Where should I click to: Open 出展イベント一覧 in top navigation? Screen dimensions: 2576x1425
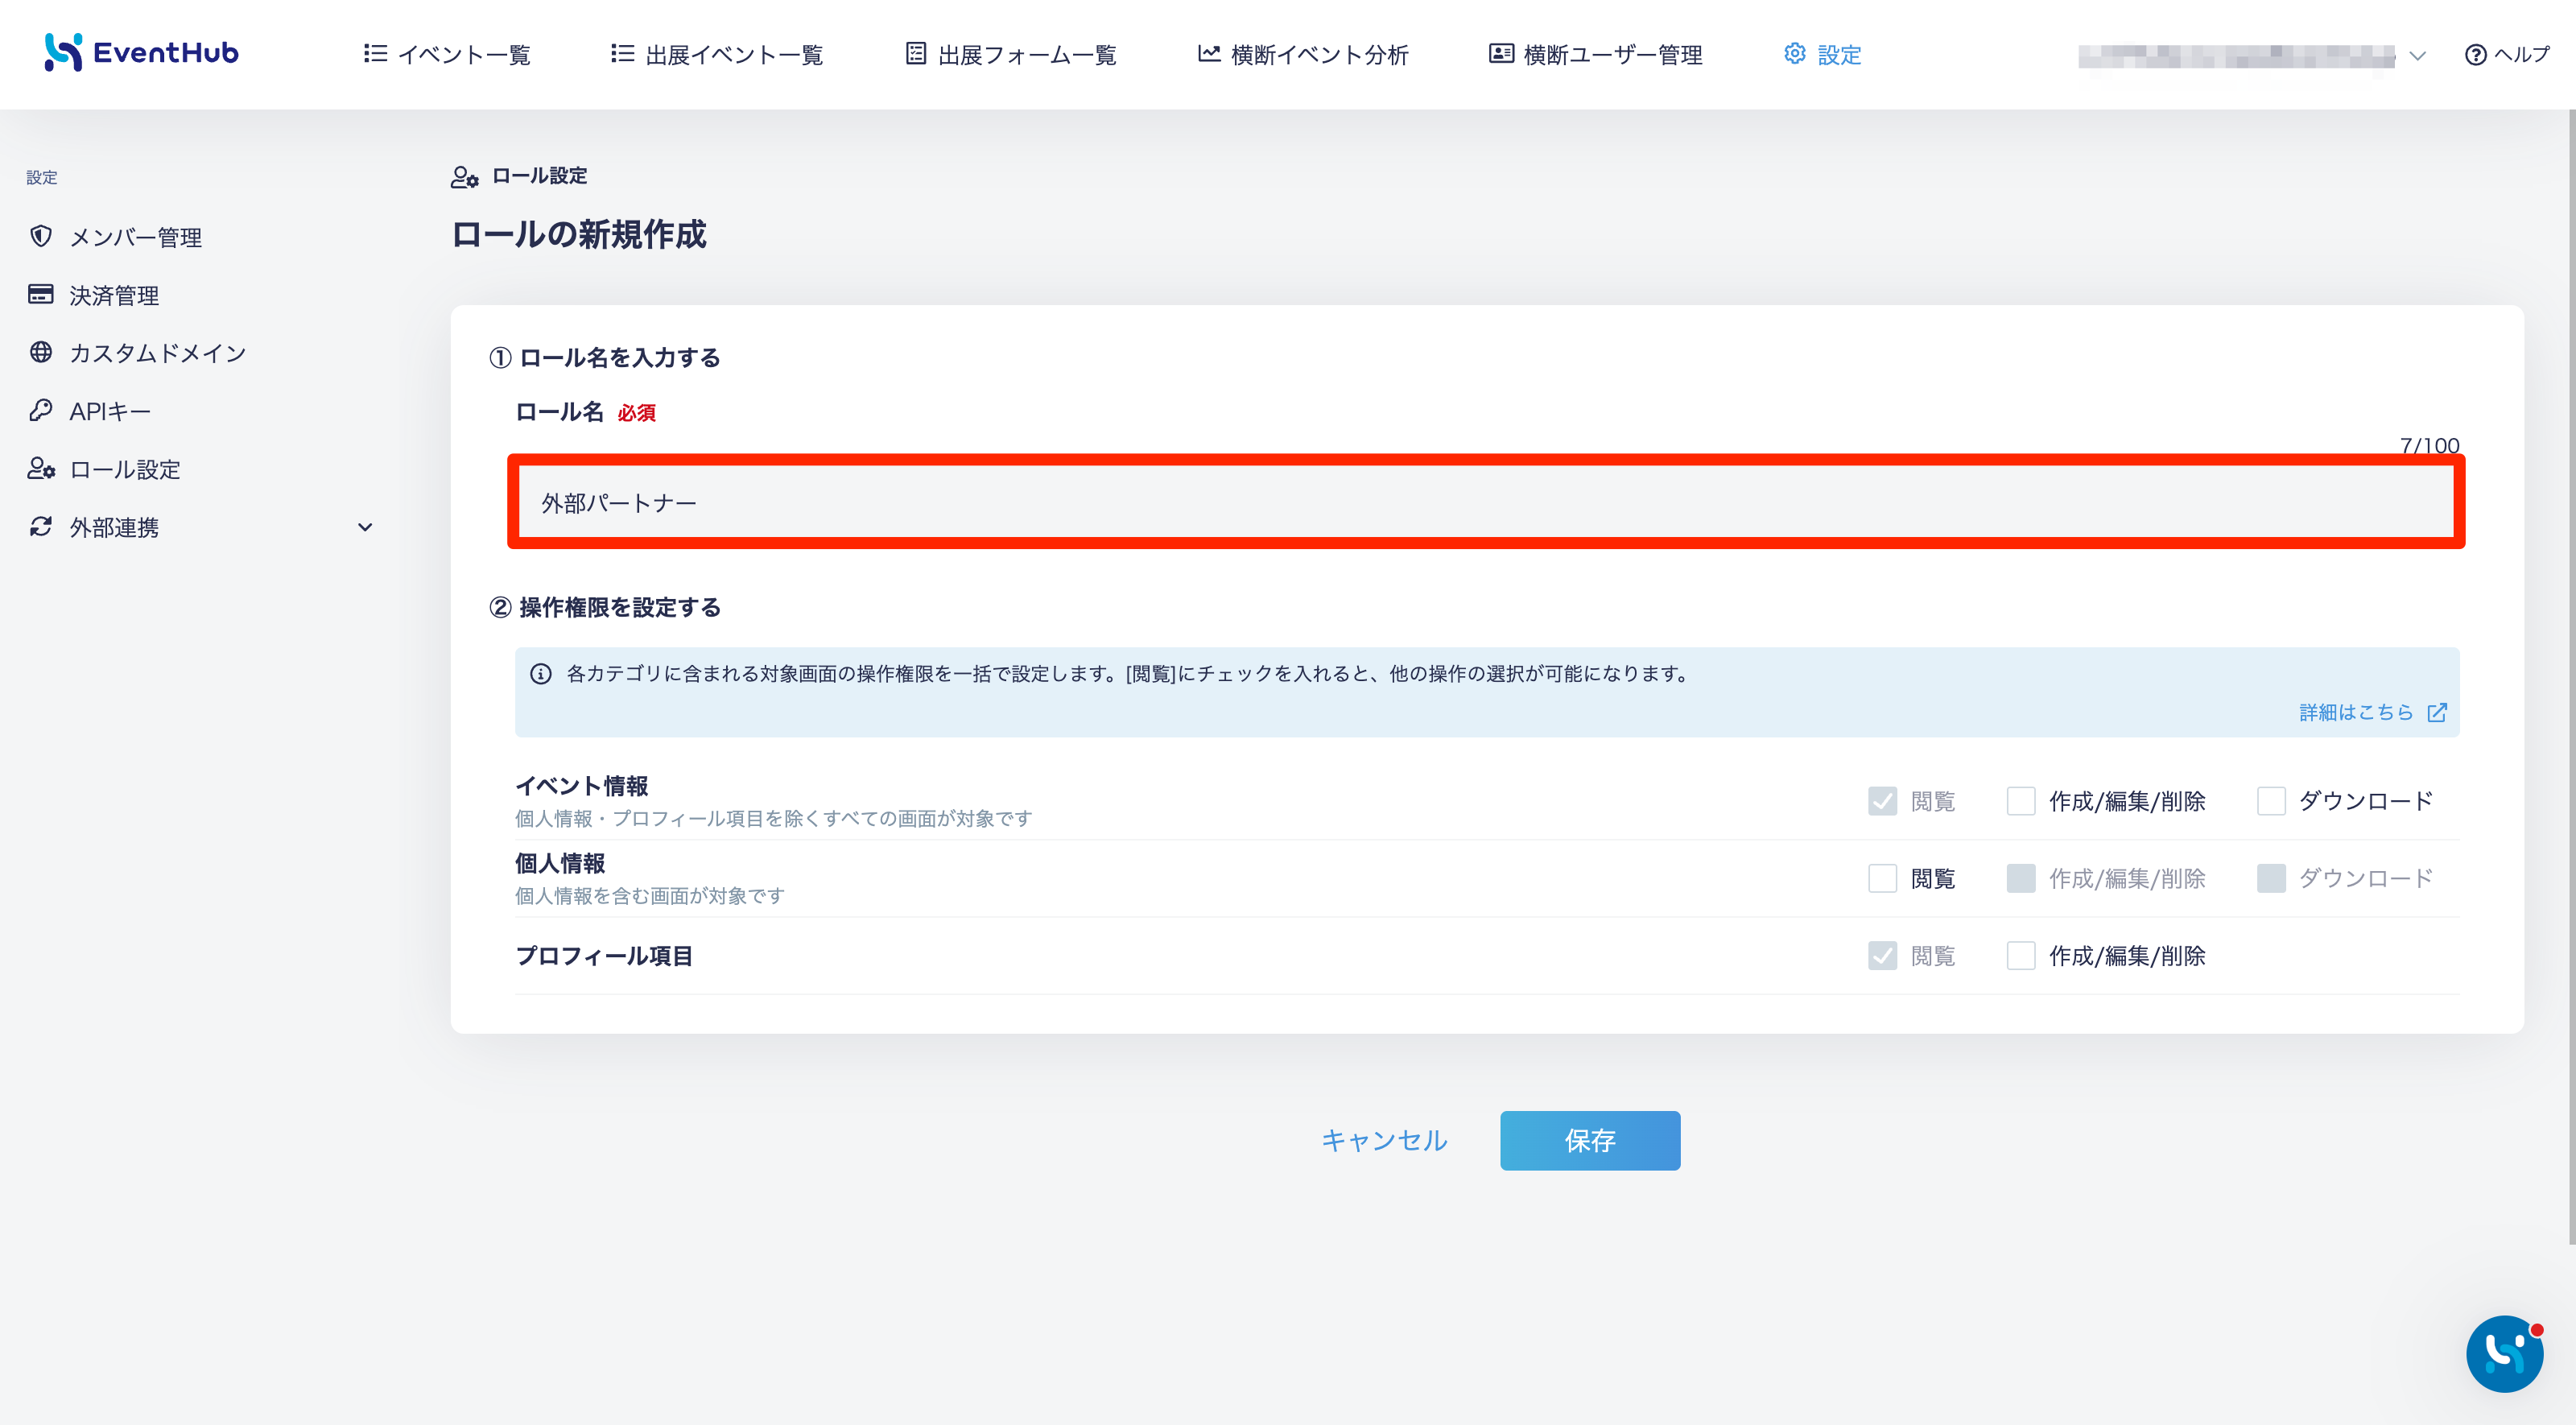[x=717, y=54]
